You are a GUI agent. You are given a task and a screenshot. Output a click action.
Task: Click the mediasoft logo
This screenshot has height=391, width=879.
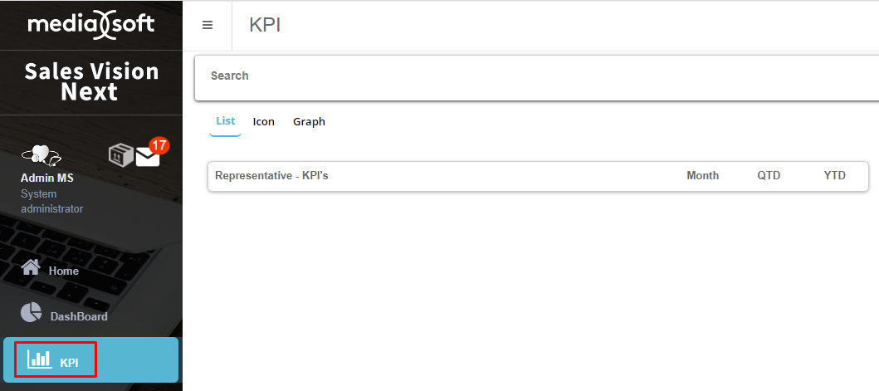pos(90,24)
